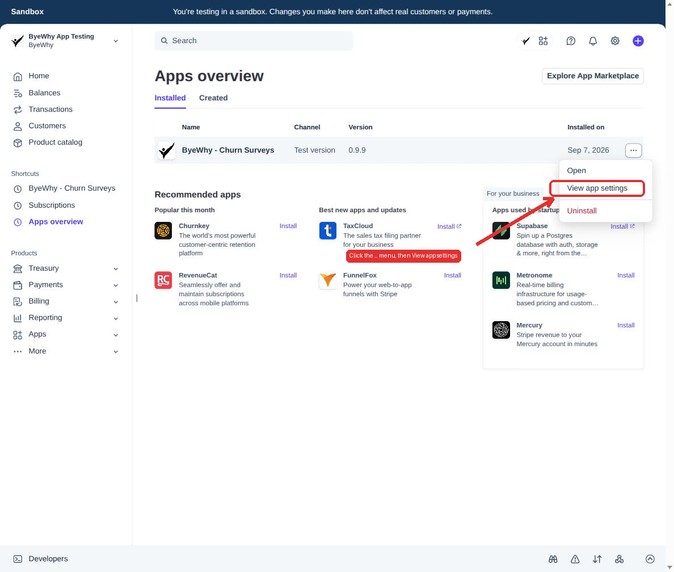Click the TaxCloud app icon

pyautogui.click(x=327, y=230)
